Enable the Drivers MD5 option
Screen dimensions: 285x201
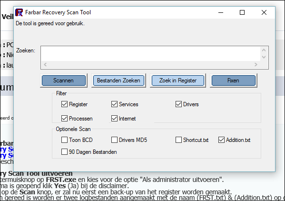pos(114,140)
